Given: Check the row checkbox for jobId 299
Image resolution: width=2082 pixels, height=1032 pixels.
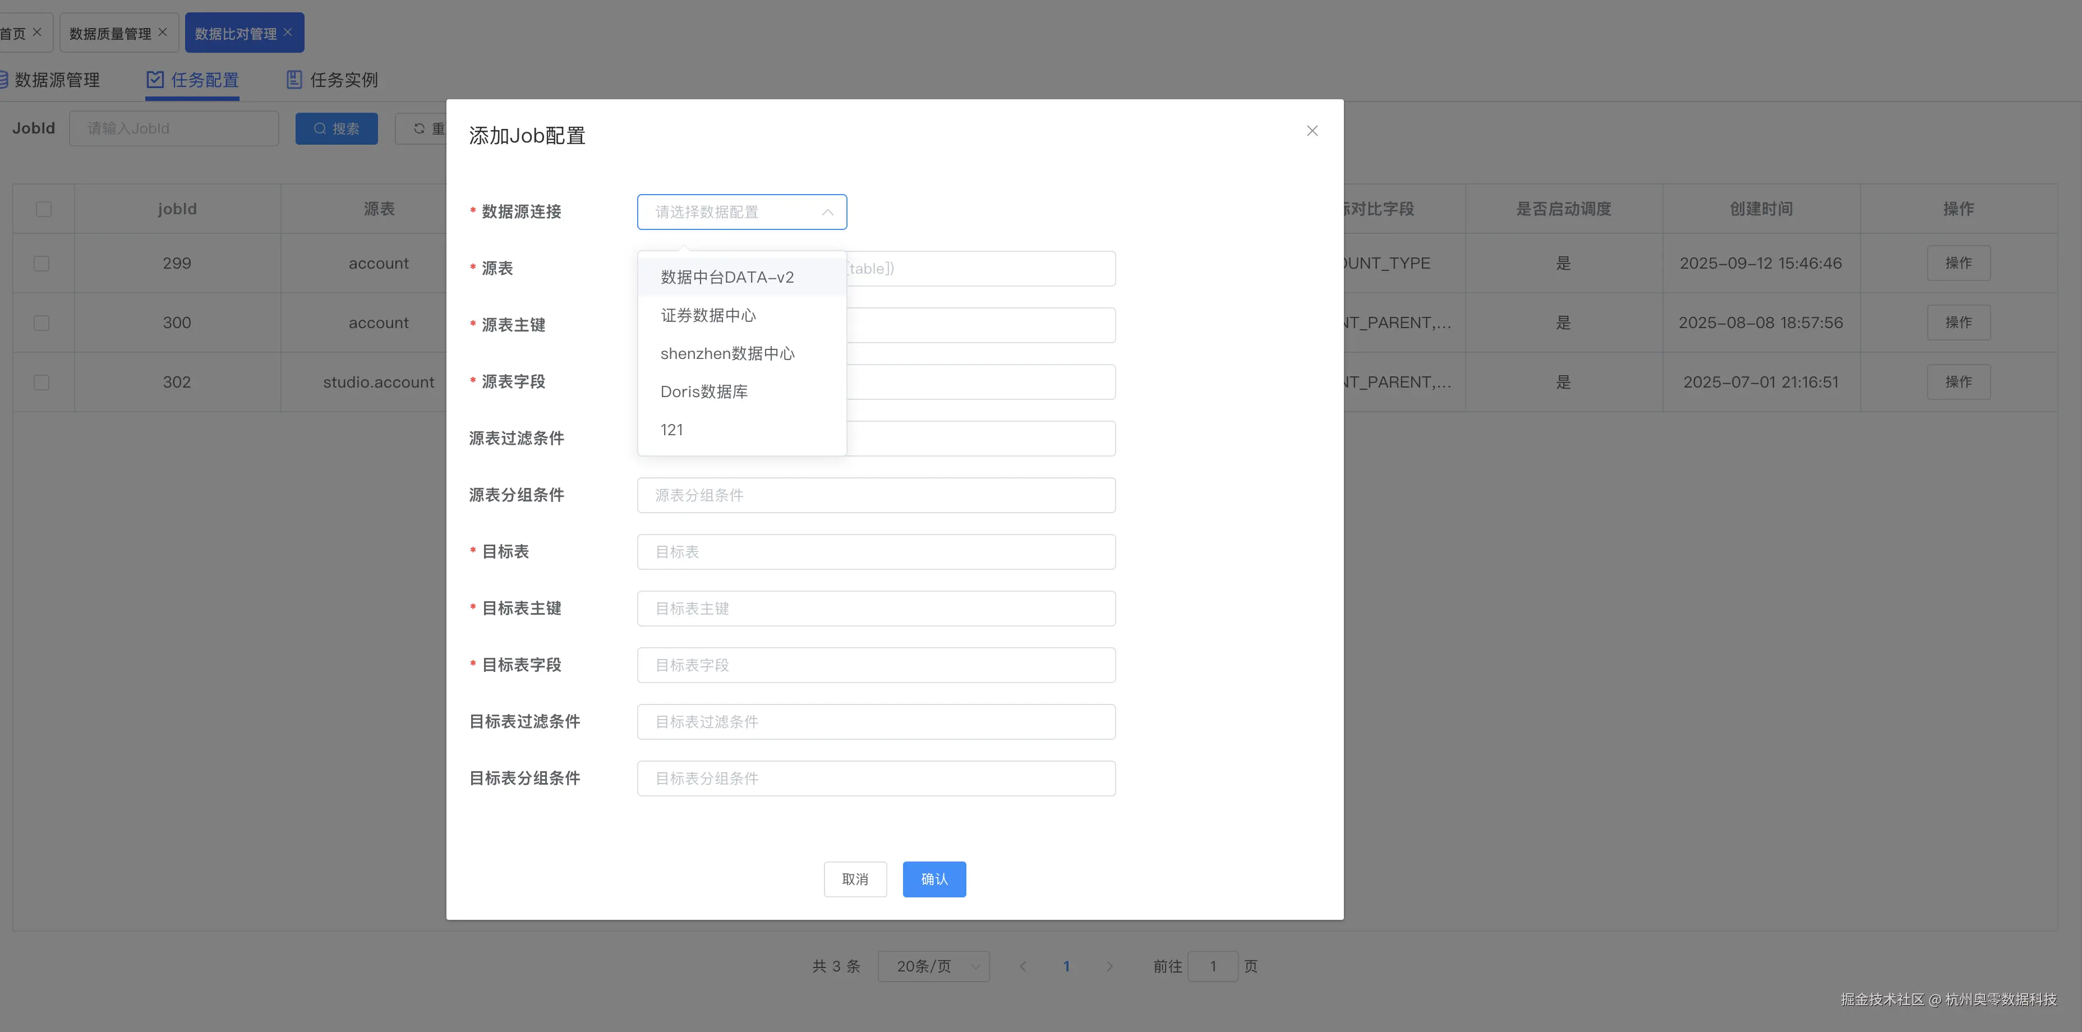Looking at the screenshot, I should 42,264.
